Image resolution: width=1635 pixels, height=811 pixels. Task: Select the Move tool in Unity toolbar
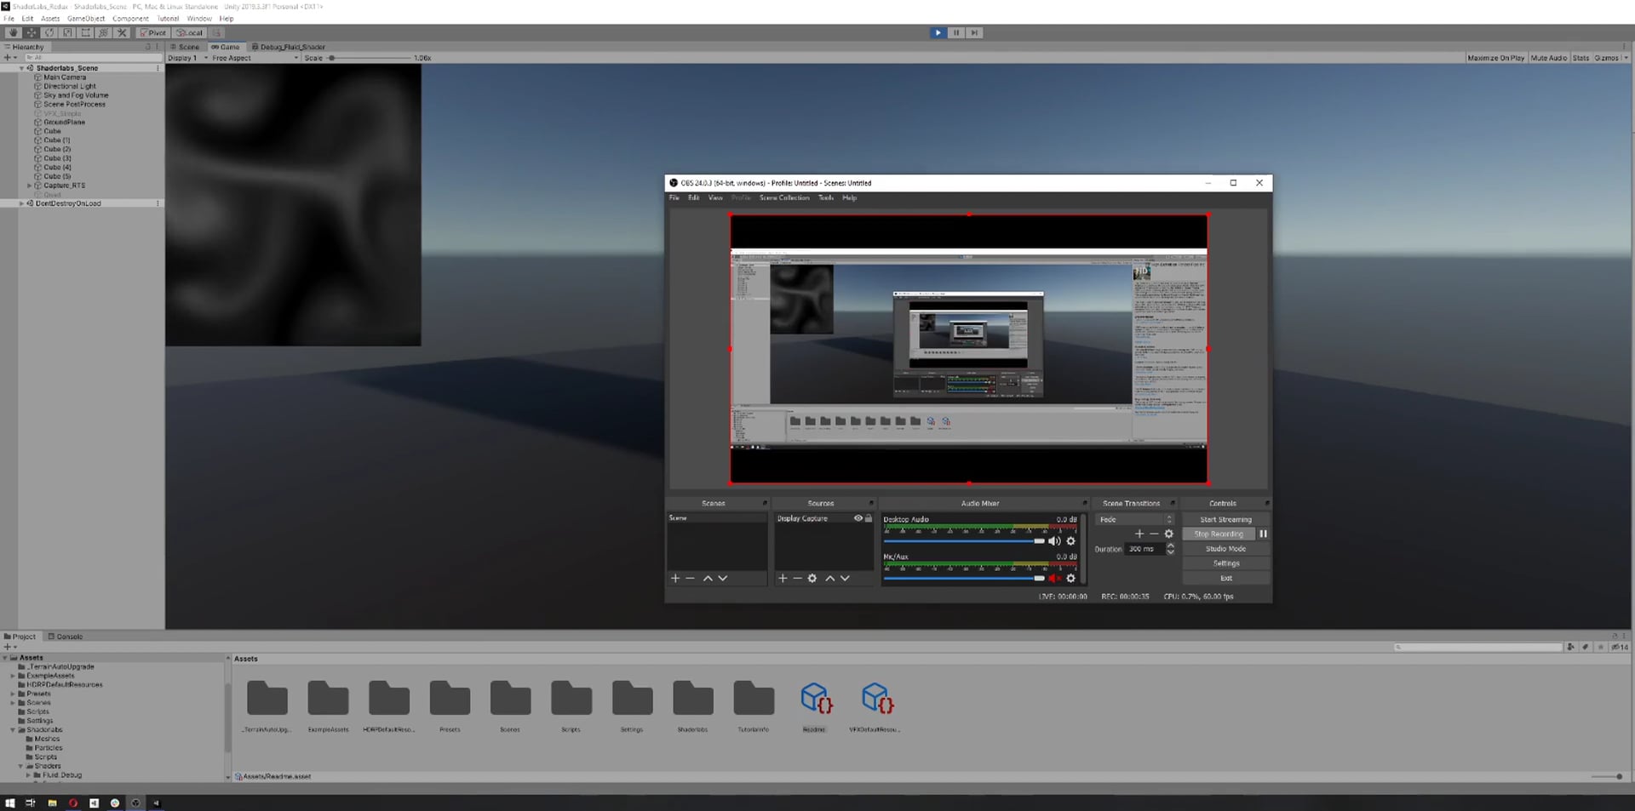[30, 32]
